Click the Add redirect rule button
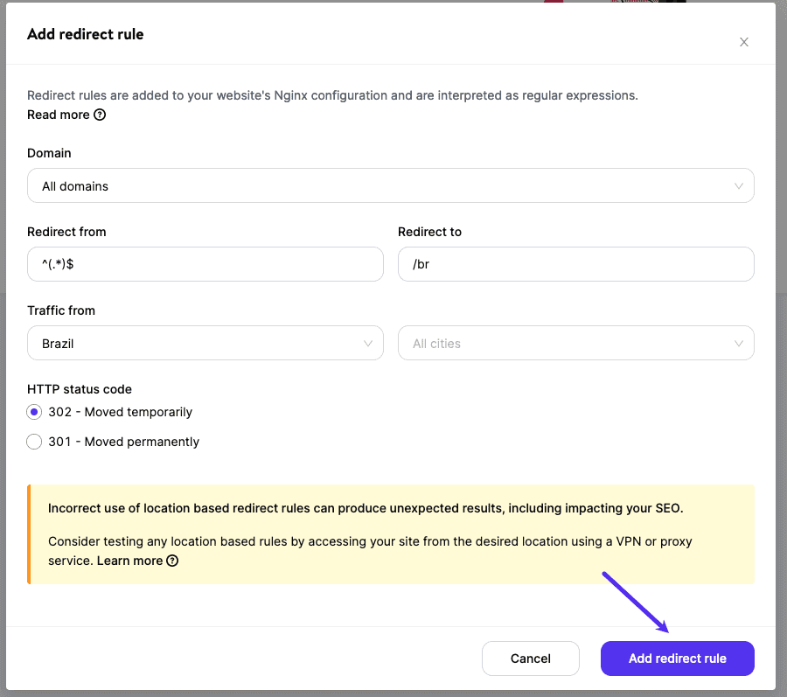Viewport: 787px width, 697px height. tap(677, 659)
